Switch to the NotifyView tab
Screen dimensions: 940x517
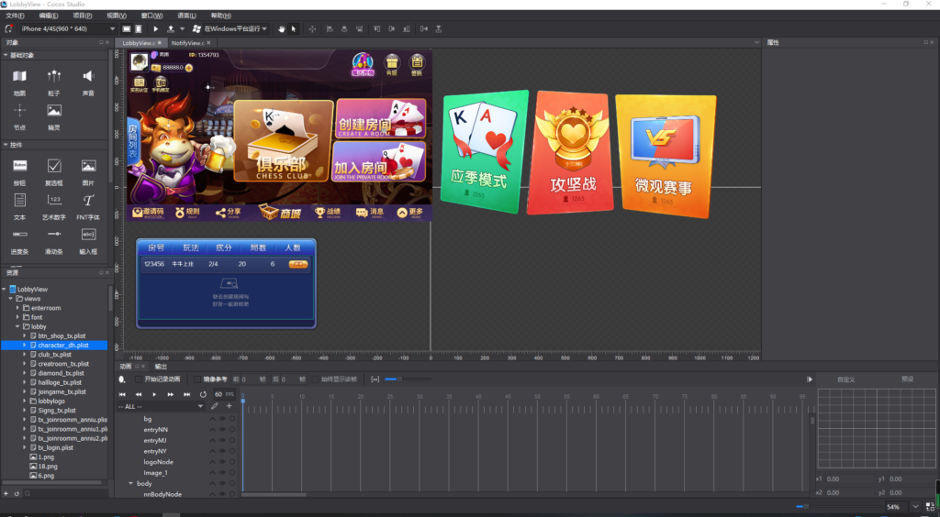click(x=189, y=43)
